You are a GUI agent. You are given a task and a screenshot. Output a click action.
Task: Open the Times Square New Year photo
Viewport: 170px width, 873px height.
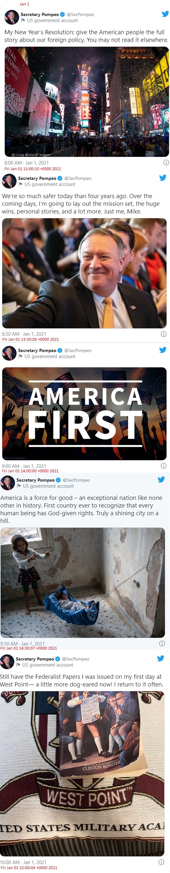(87, 102)
